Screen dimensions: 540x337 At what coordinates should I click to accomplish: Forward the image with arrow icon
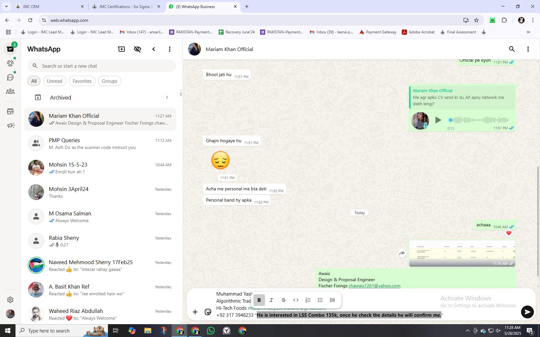pos(402,253)
